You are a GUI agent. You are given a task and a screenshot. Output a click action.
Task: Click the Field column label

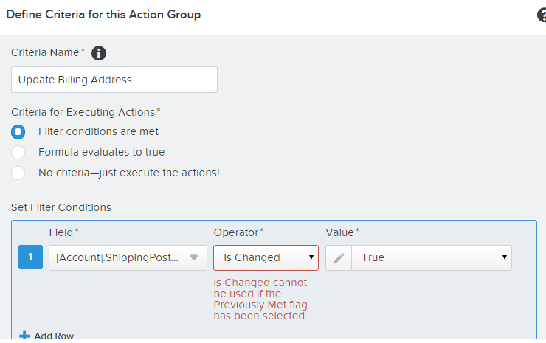(61, 232)
